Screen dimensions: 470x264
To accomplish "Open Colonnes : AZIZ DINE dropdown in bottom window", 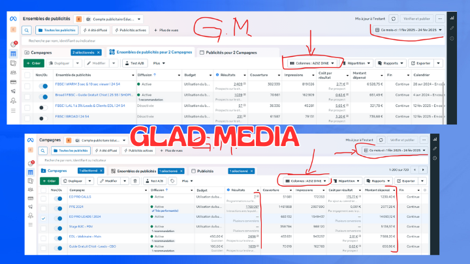I will (306, 181).
